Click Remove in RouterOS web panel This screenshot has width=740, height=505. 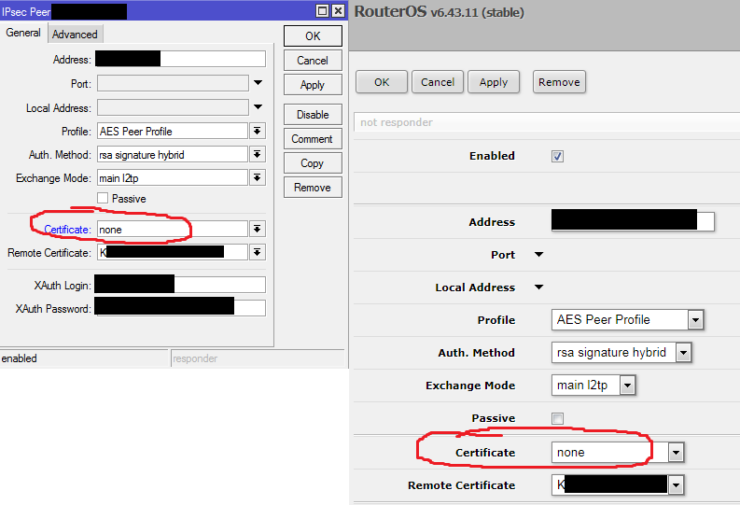(559, 82)
